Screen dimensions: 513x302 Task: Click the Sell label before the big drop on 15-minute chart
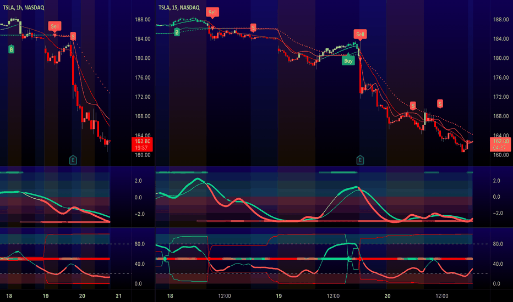pyautogui.click(x=360, y=34)
